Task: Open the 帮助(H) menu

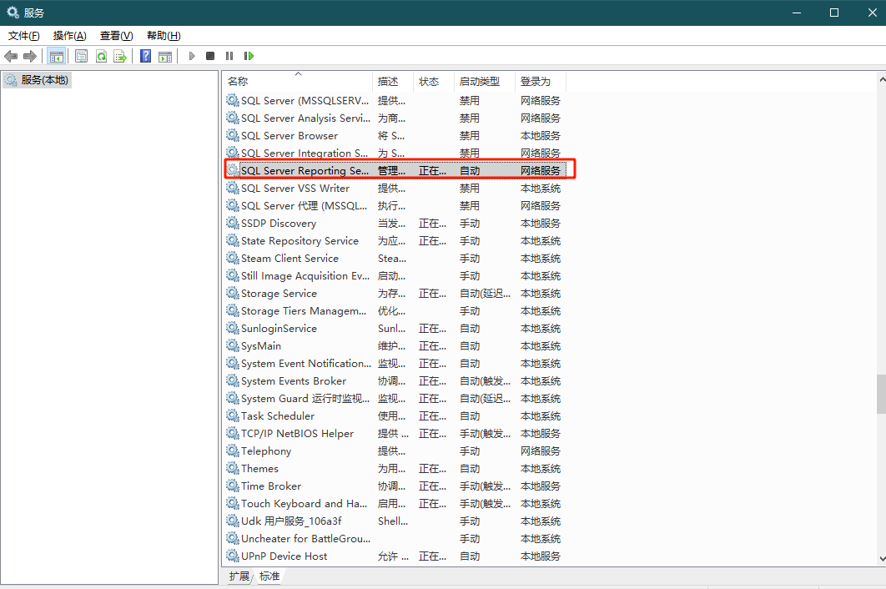Action: point(164,36)
